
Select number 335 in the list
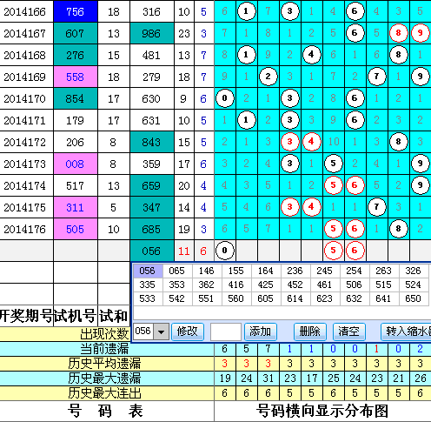tap(148, 285)
